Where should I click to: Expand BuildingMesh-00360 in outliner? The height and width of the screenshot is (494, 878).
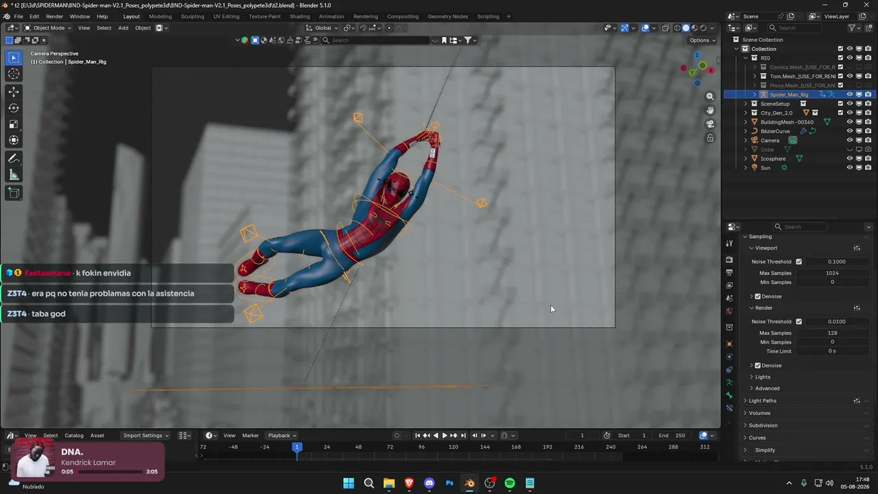coord(746,122)
